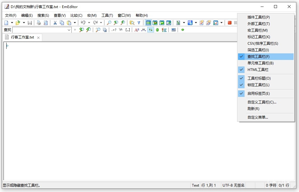The image size is (299, 192).
Task: Open the 搜索(S) menu
Action: [x=43, y=16]
